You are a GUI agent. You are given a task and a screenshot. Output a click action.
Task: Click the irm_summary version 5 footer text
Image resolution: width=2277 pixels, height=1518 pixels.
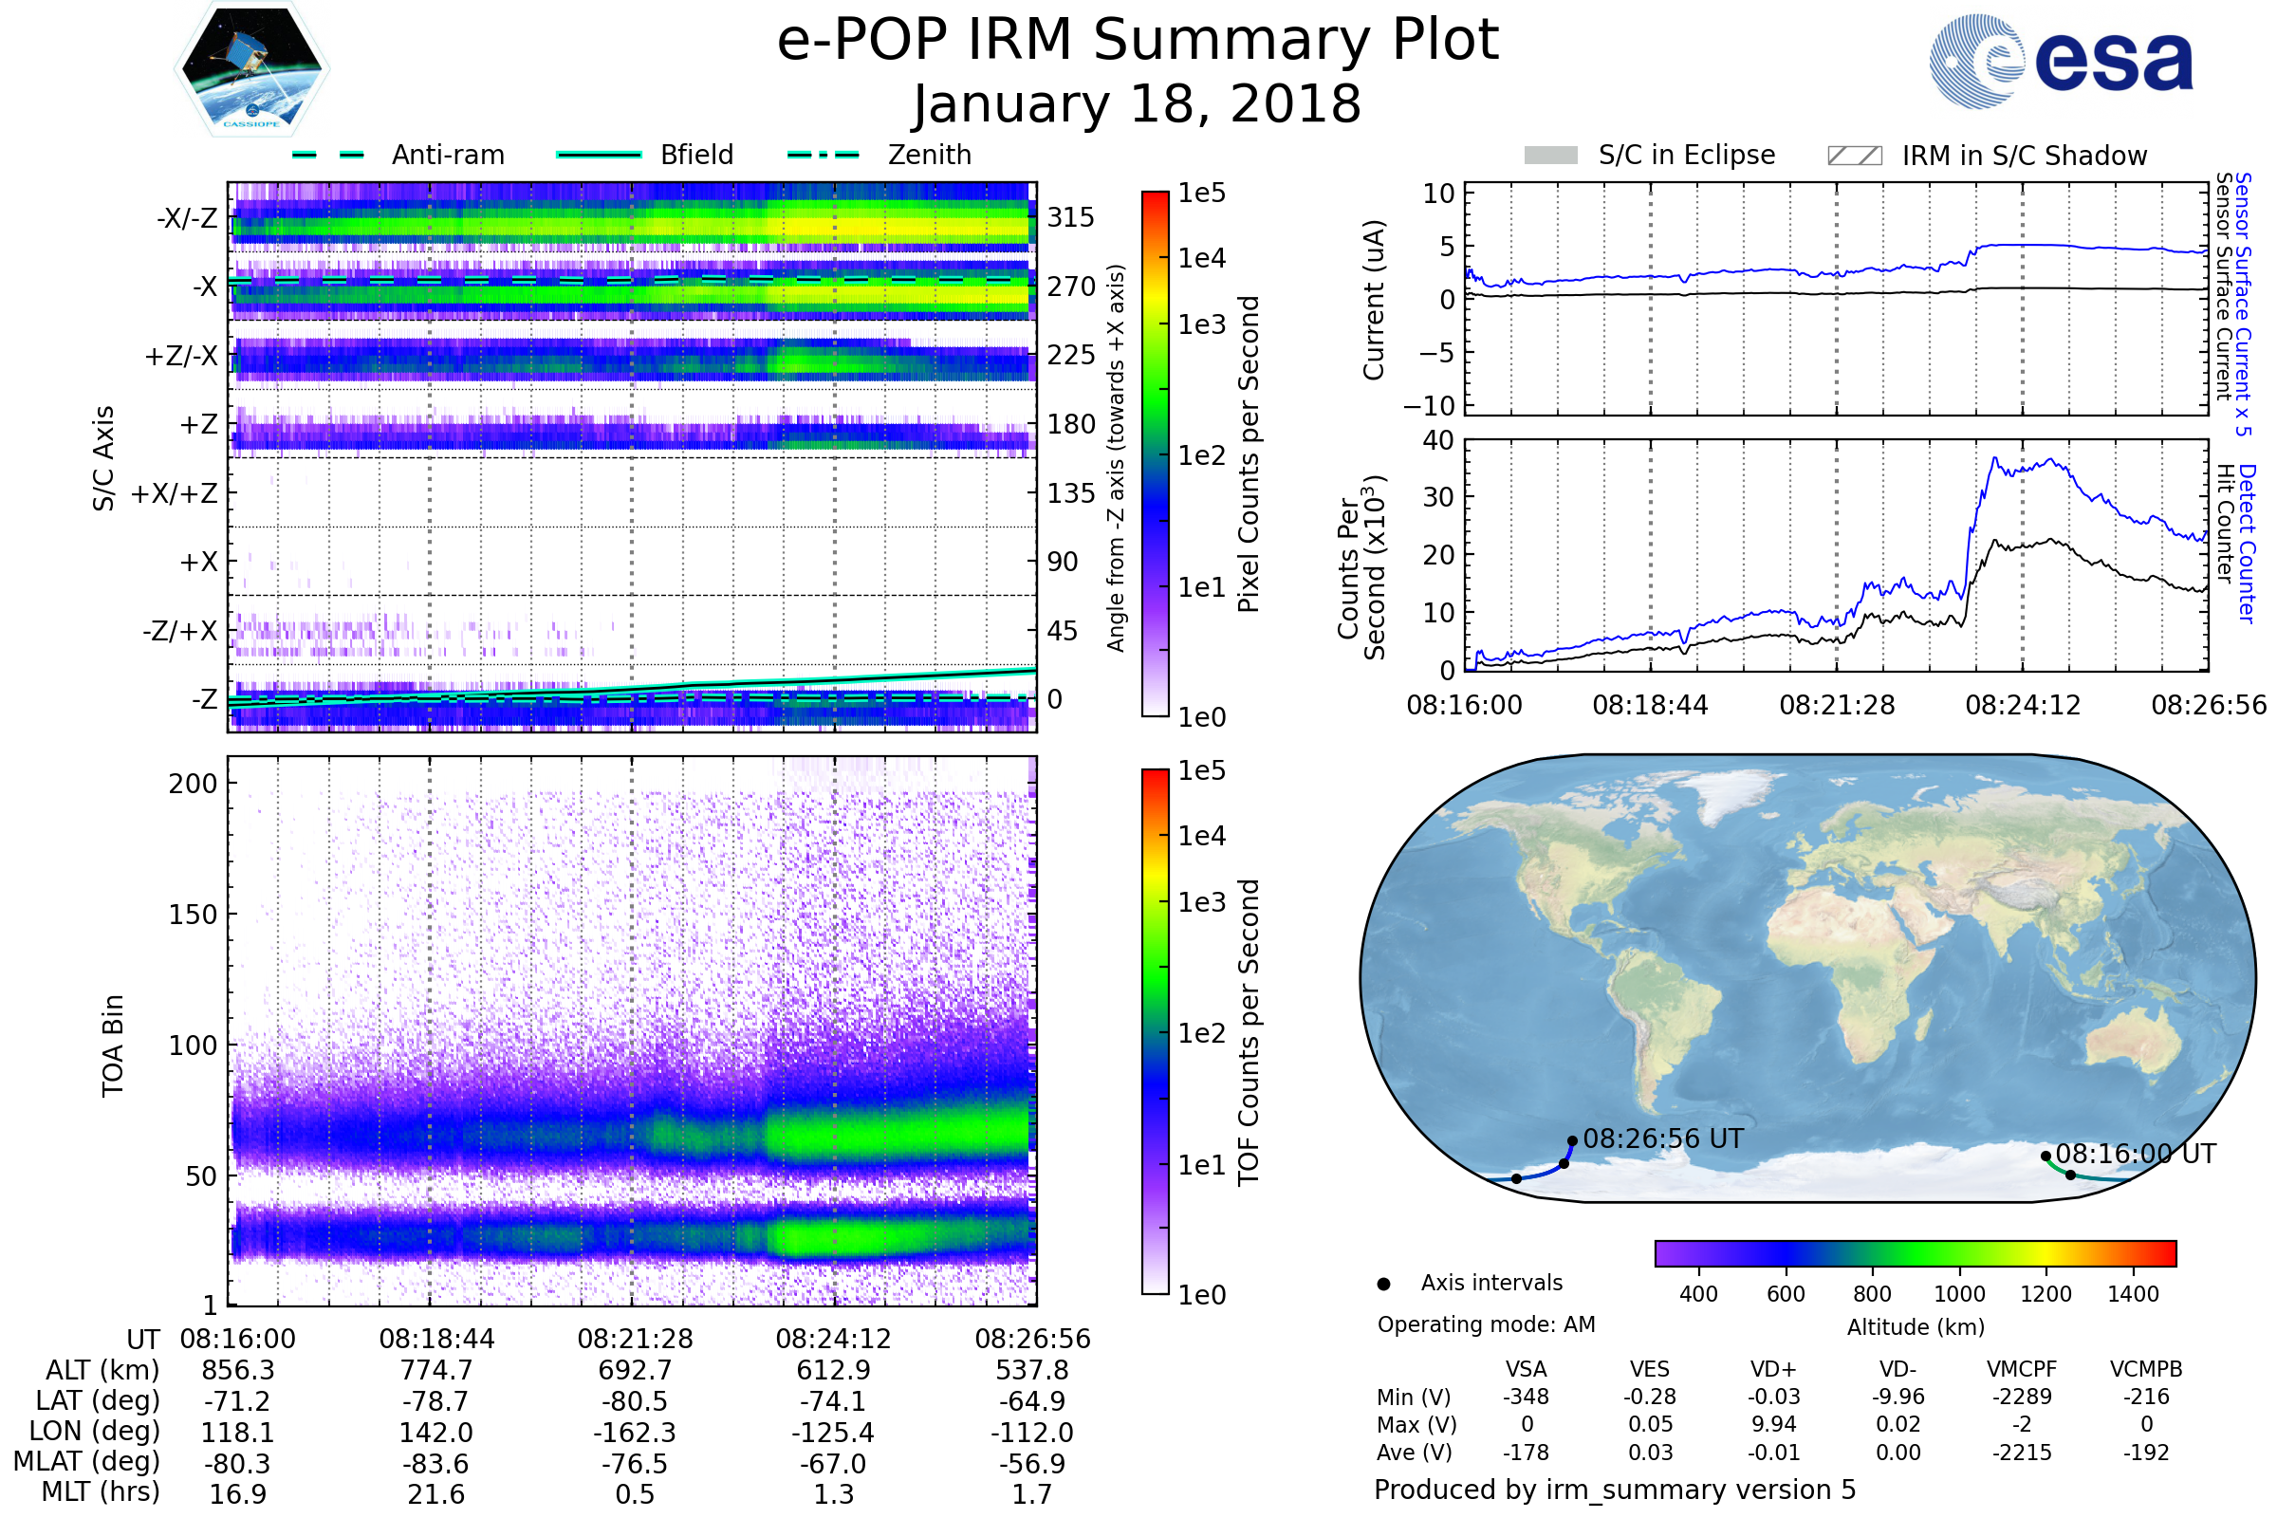(x=1614, y=1489)
